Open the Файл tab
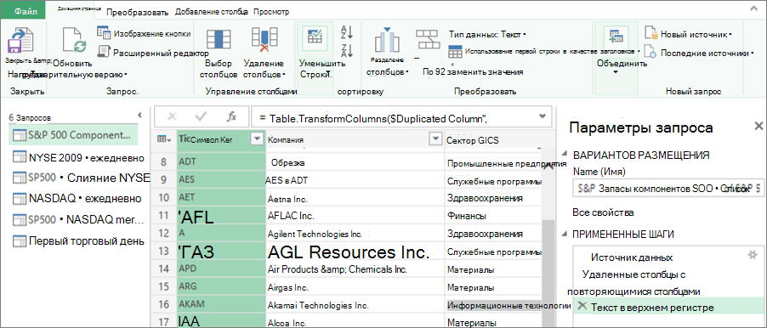The image size is (767, 328). pyautogui.click(x=23, y=11)
